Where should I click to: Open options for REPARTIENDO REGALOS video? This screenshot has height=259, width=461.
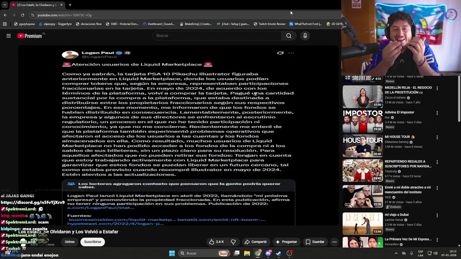tap(437, 162)
